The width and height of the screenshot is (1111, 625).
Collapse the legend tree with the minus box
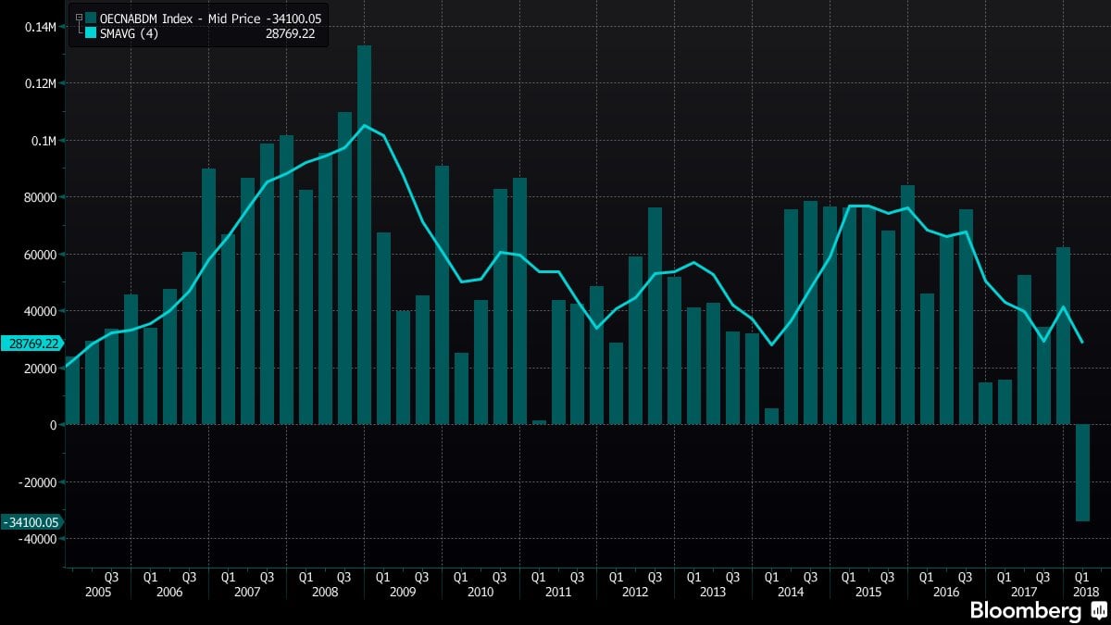(x=79, y=18)
